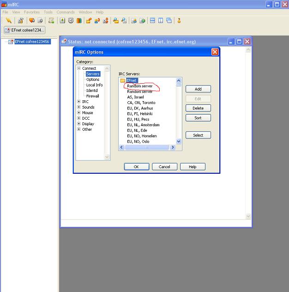Click the Sort servers button
The image size is (289, 292).
point(198,118)
